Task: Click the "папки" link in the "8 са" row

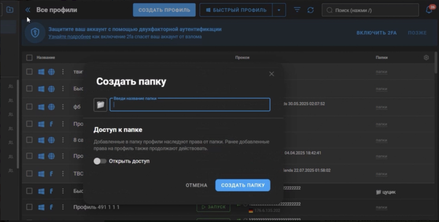Action: click(x=381, y=140)
